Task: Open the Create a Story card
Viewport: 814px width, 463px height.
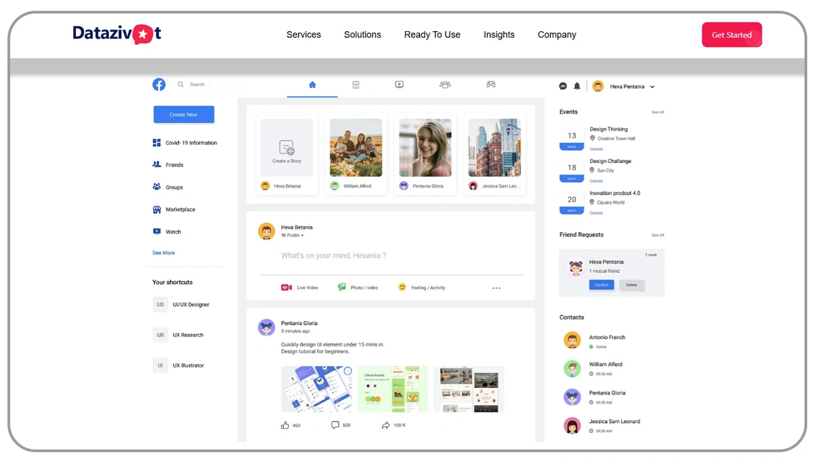Action: point(286,148)
